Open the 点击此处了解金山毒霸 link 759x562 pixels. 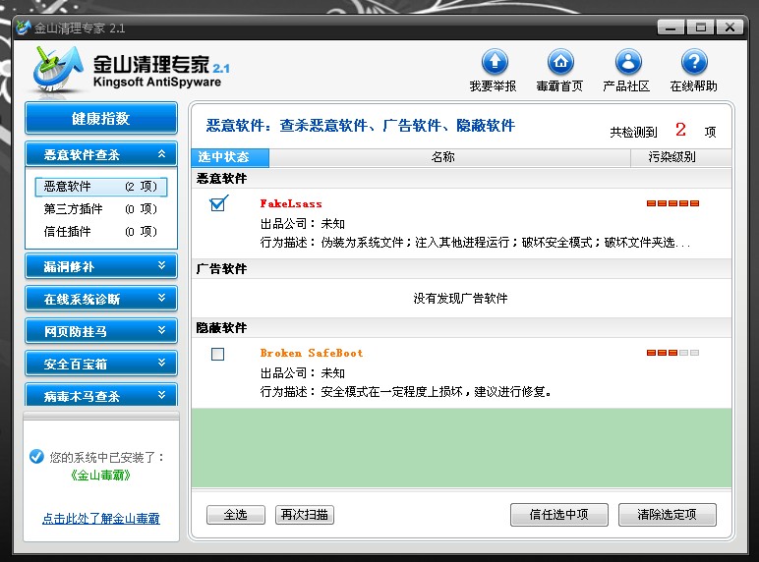pos(101,519)
